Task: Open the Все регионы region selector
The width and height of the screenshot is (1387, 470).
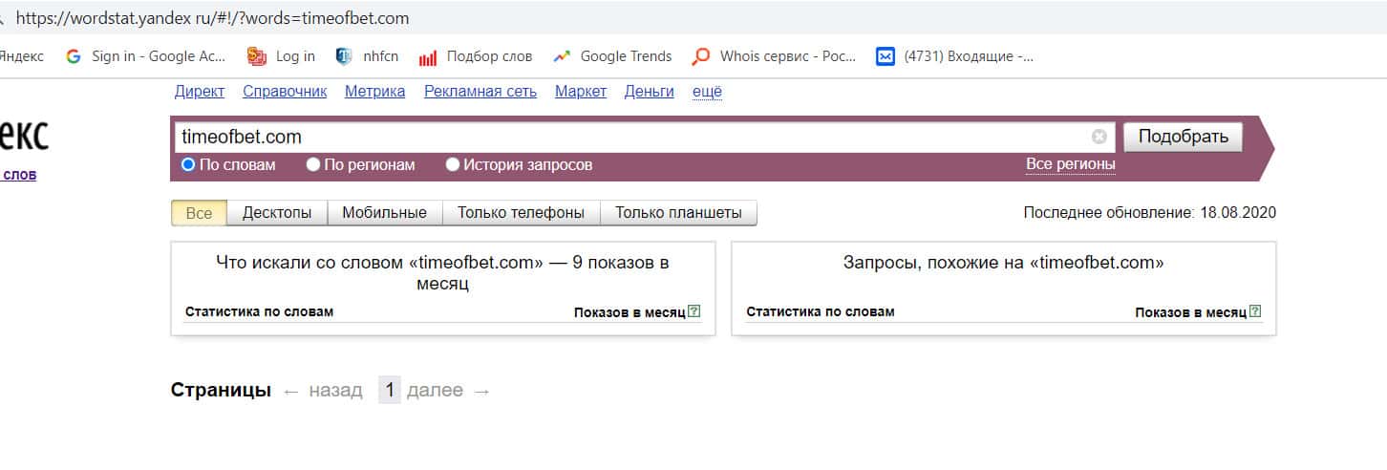Action: pos(1070,164)
